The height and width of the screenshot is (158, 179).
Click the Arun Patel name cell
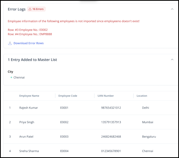coord(26,136)
